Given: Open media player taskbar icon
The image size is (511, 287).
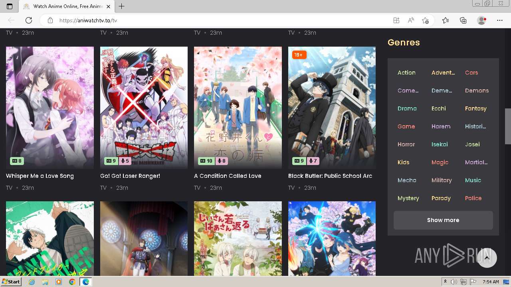Looking at the screenshot, I should (59, 282).
